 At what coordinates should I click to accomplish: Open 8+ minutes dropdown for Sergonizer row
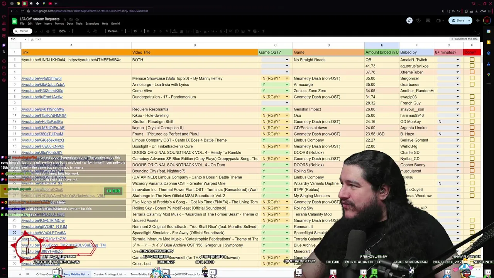click(x=458, y=78)
